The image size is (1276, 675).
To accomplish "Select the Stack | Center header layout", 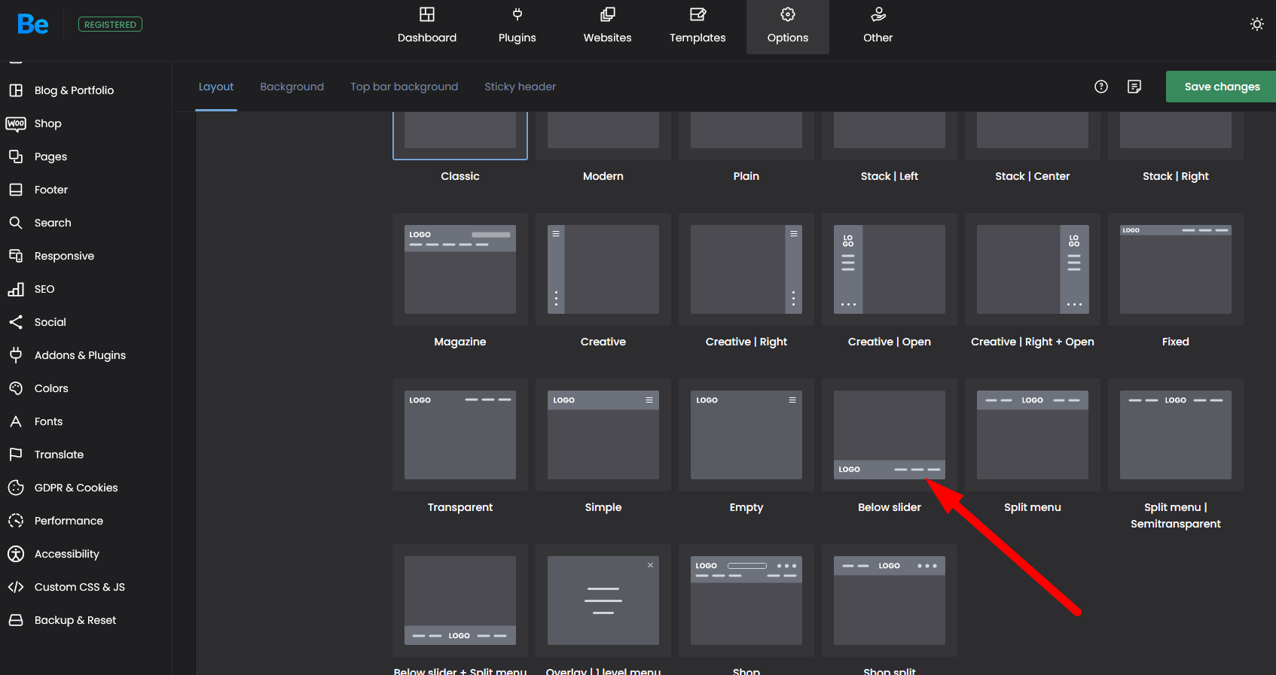I will [1033, 135].
